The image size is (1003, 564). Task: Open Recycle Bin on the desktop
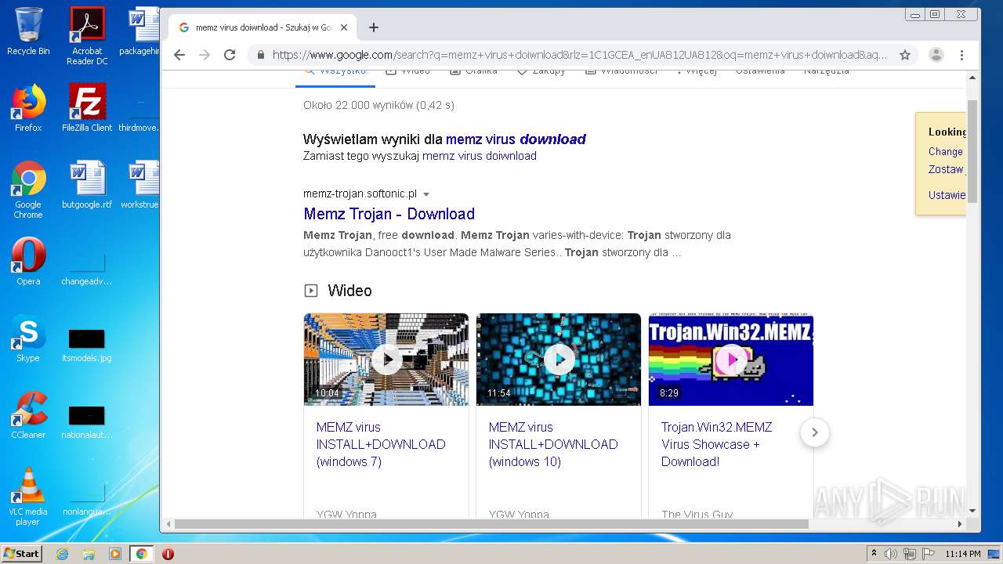coord(28,31)
